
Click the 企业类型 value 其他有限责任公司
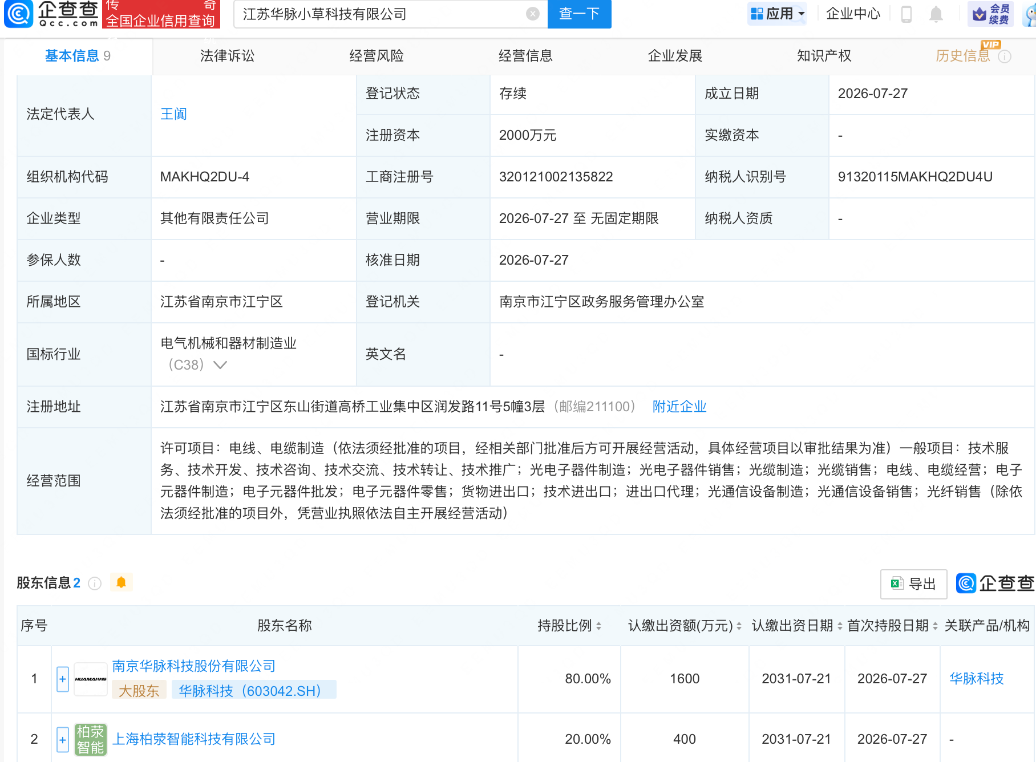pos(215,218)
